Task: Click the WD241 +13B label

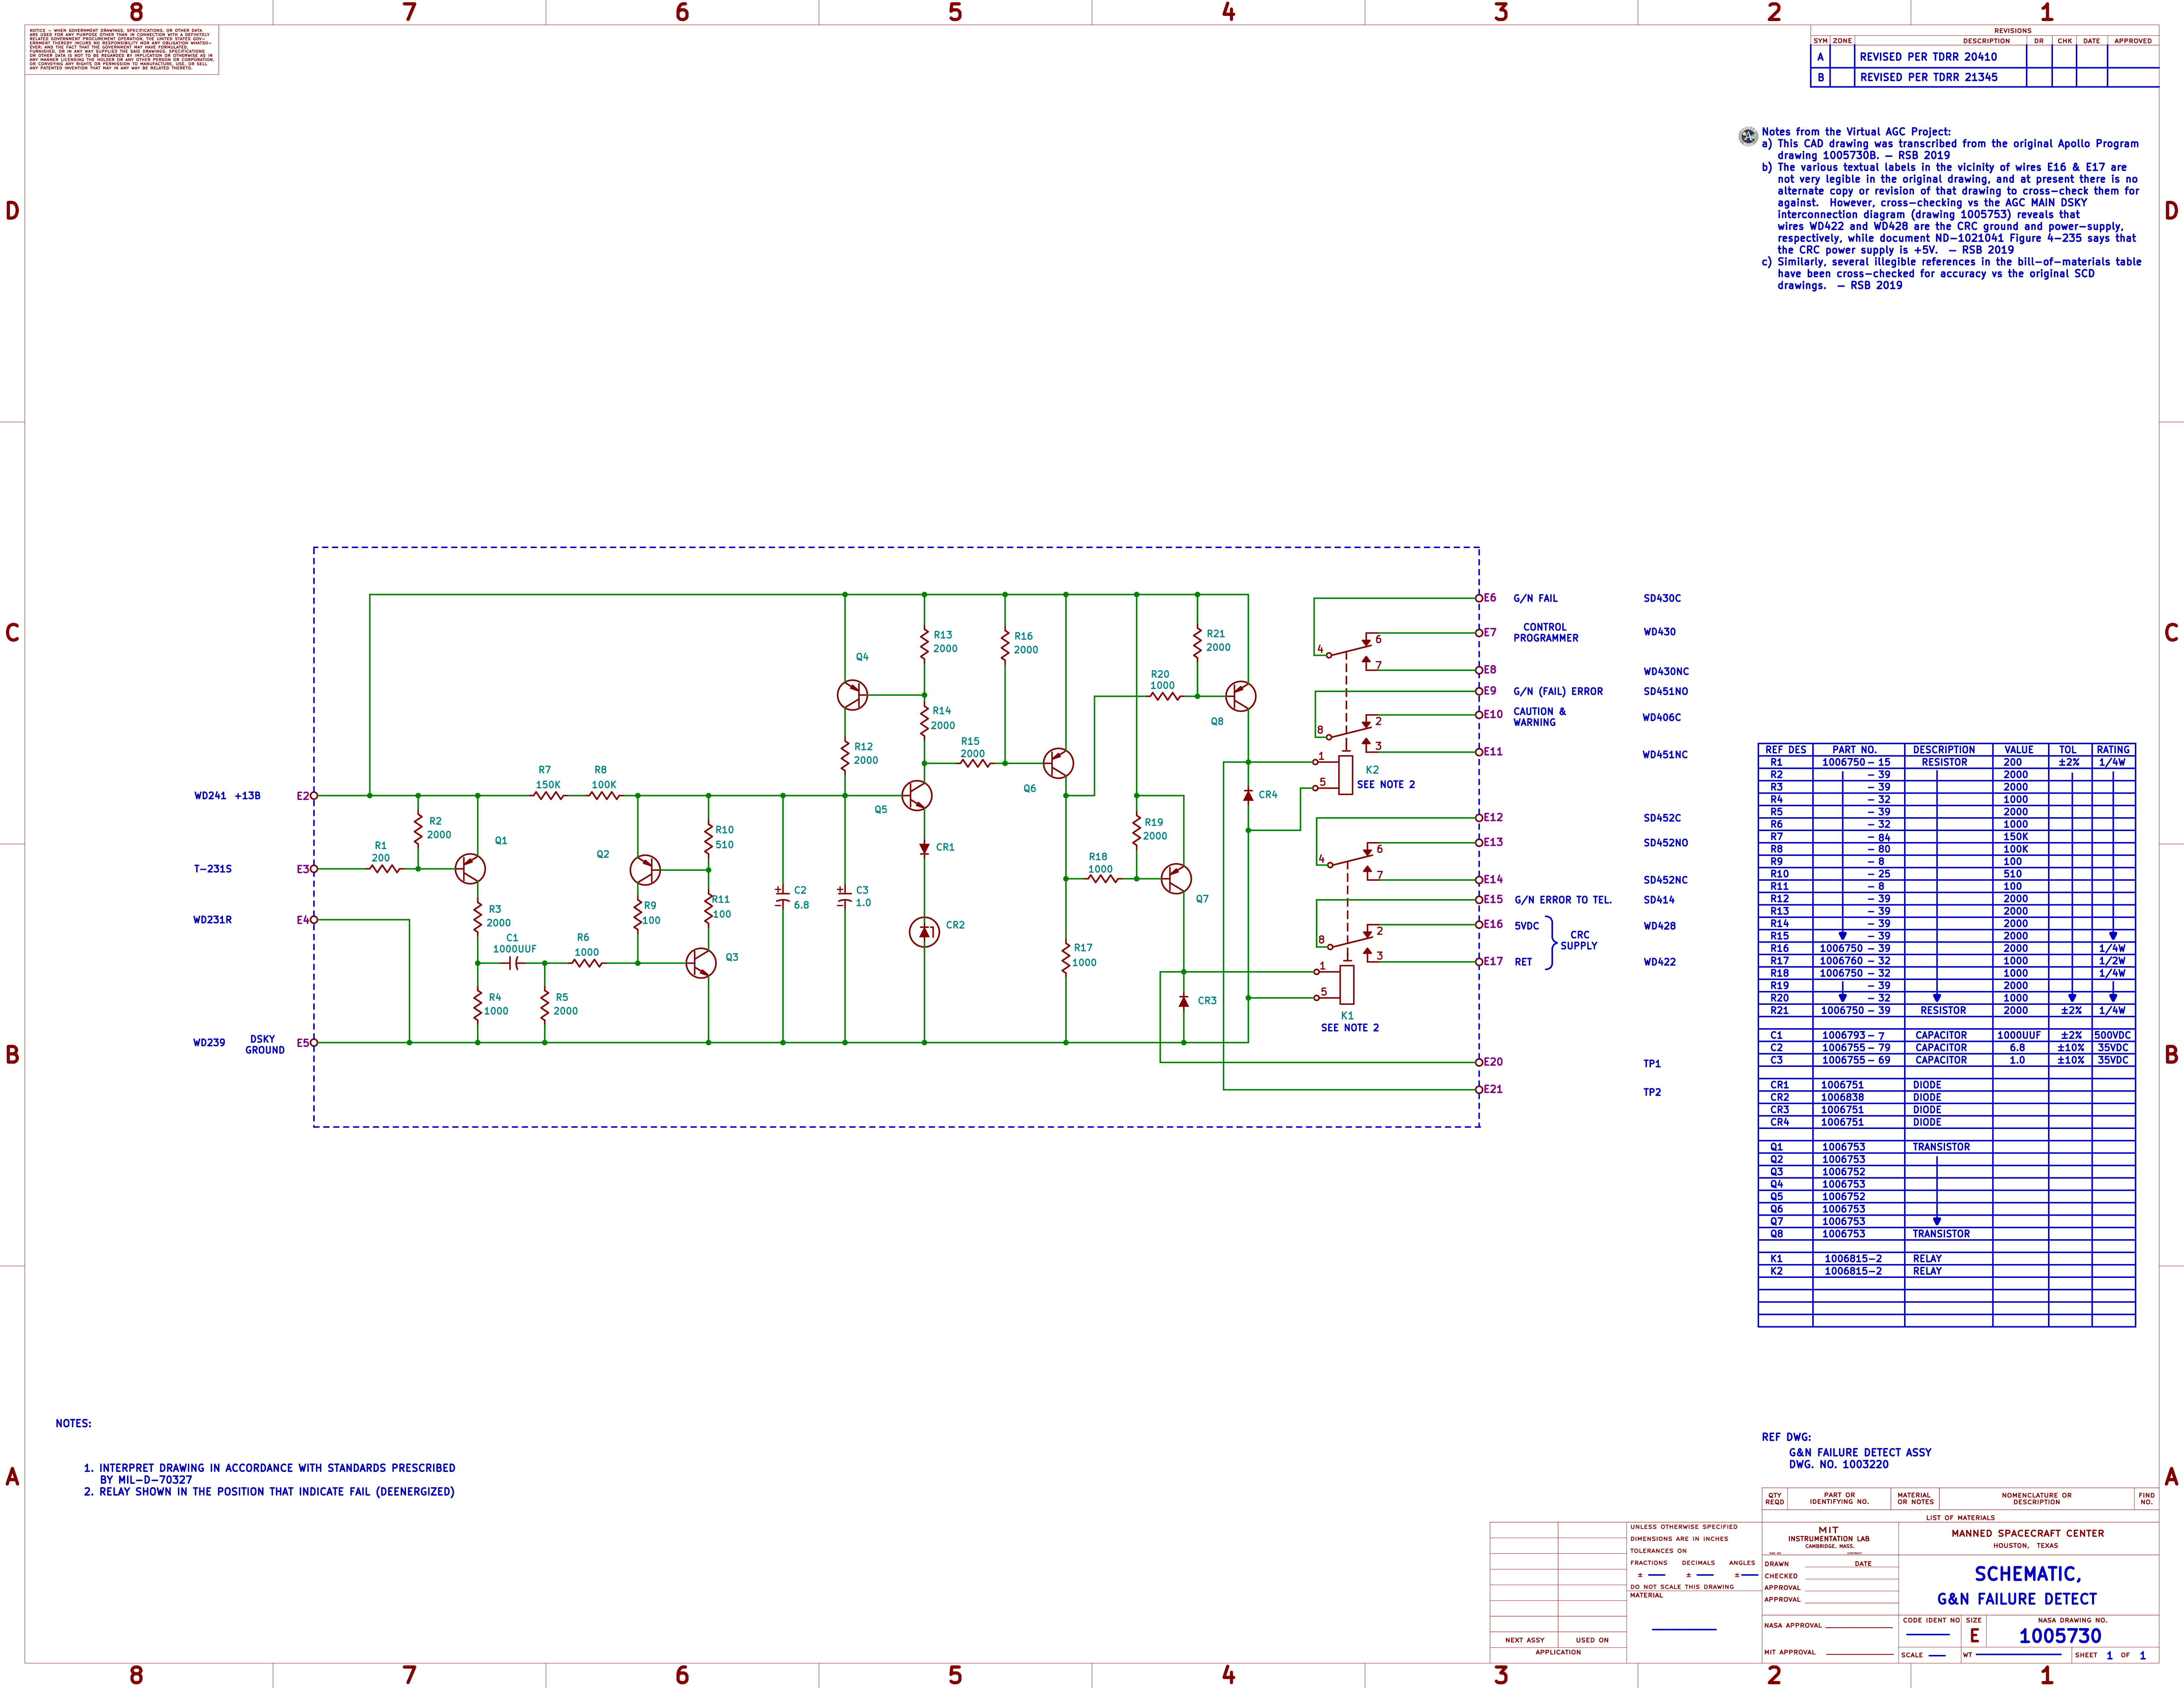Action: [227, 796]
